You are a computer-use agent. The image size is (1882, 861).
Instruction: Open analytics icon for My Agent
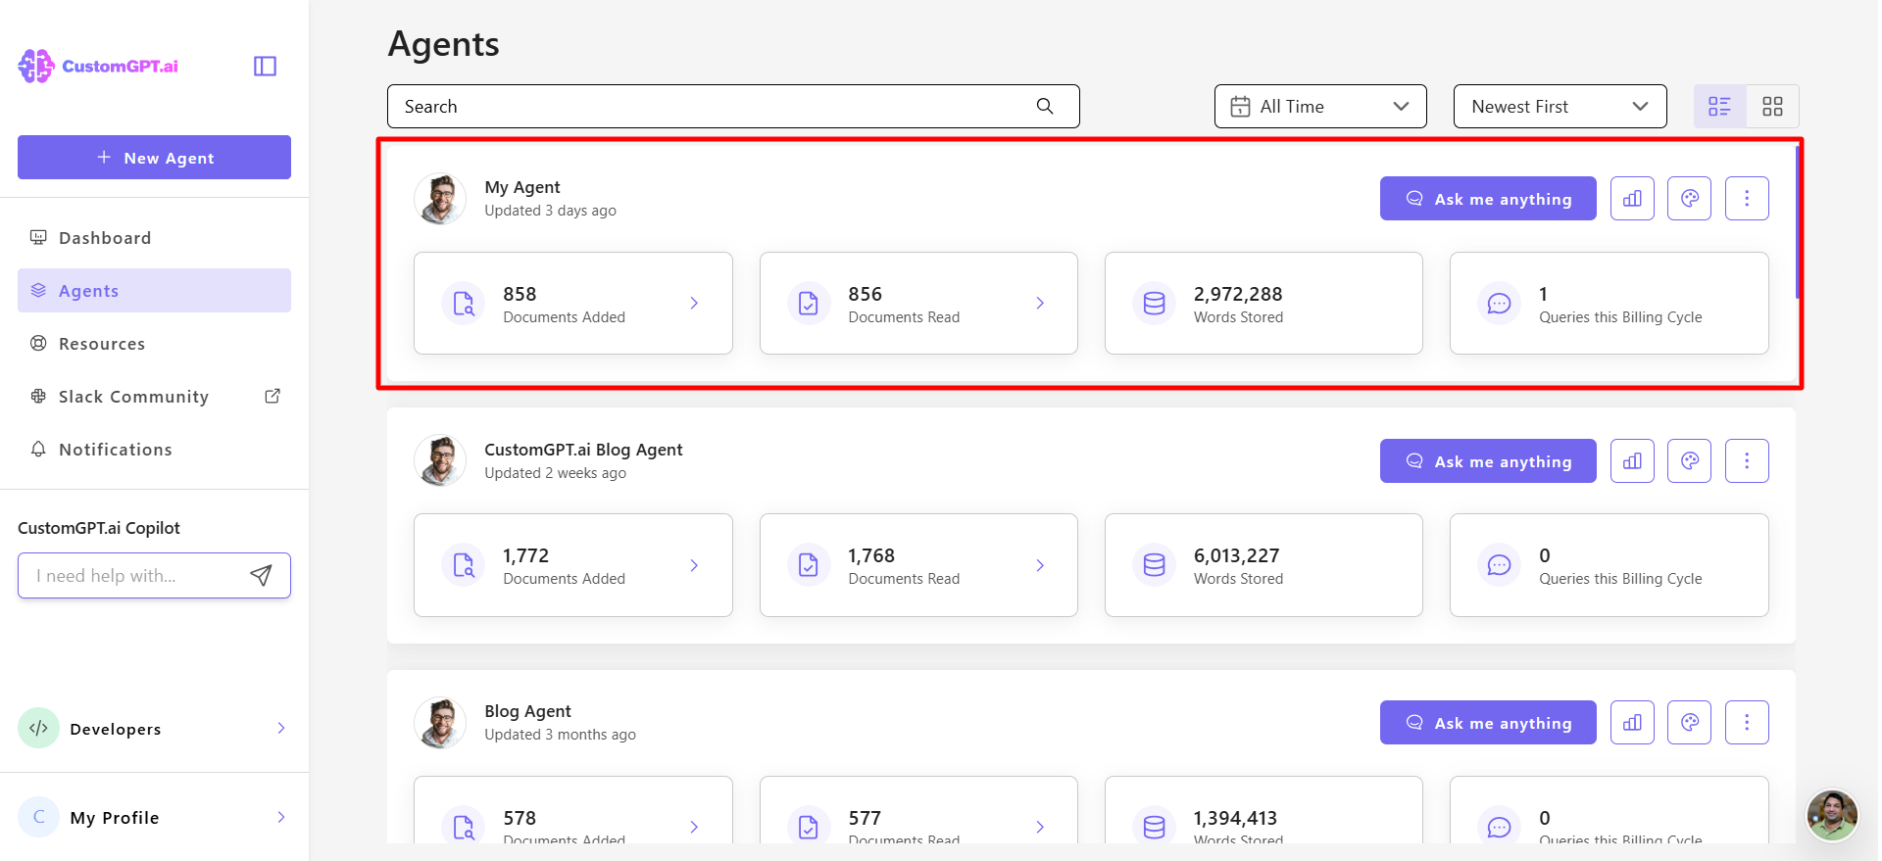pyautogui.click(x=1632, y=199)
